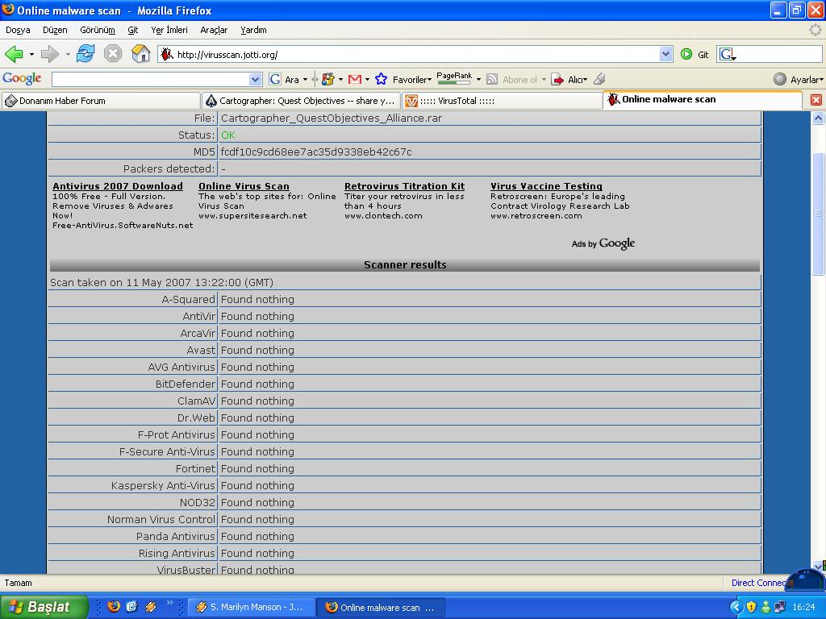Open the Online Virus Scan ad link
This screenshot has width=826, height=619.
tap(244, 186)
